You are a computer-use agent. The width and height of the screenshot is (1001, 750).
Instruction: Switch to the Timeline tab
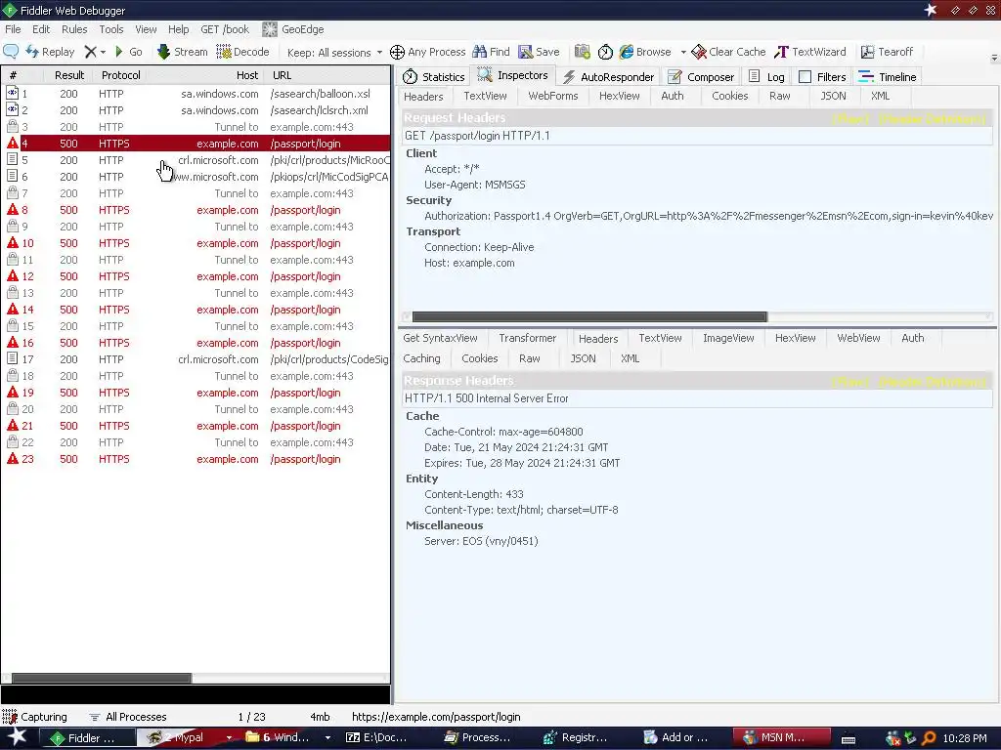tap(888, 76)
